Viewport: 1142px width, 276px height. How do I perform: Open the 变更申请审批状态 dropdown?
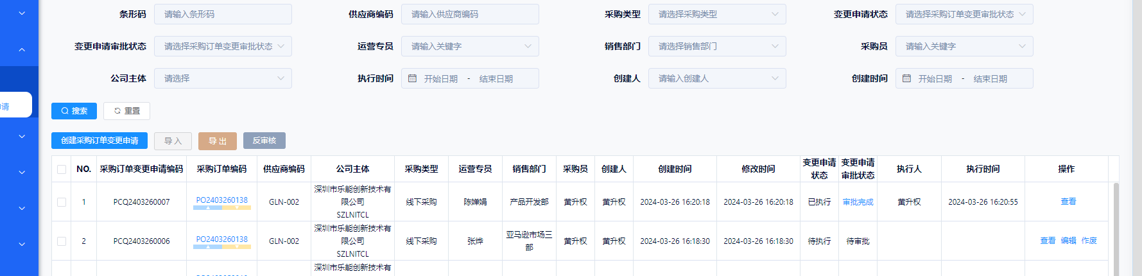pos(223,46)
